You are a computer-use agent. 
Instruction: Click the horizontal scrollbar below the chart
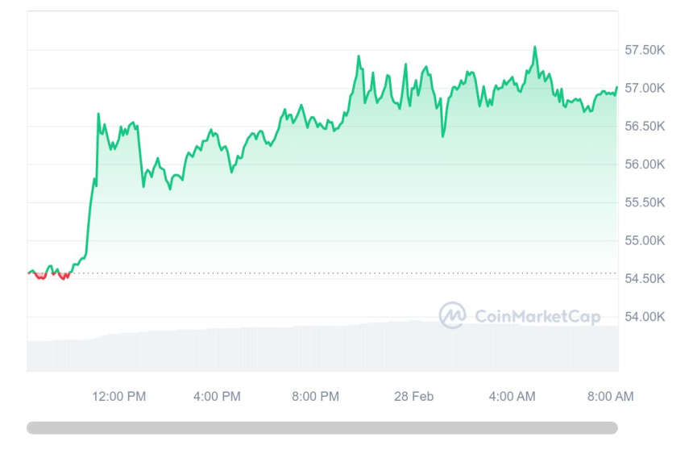[322, 427]
